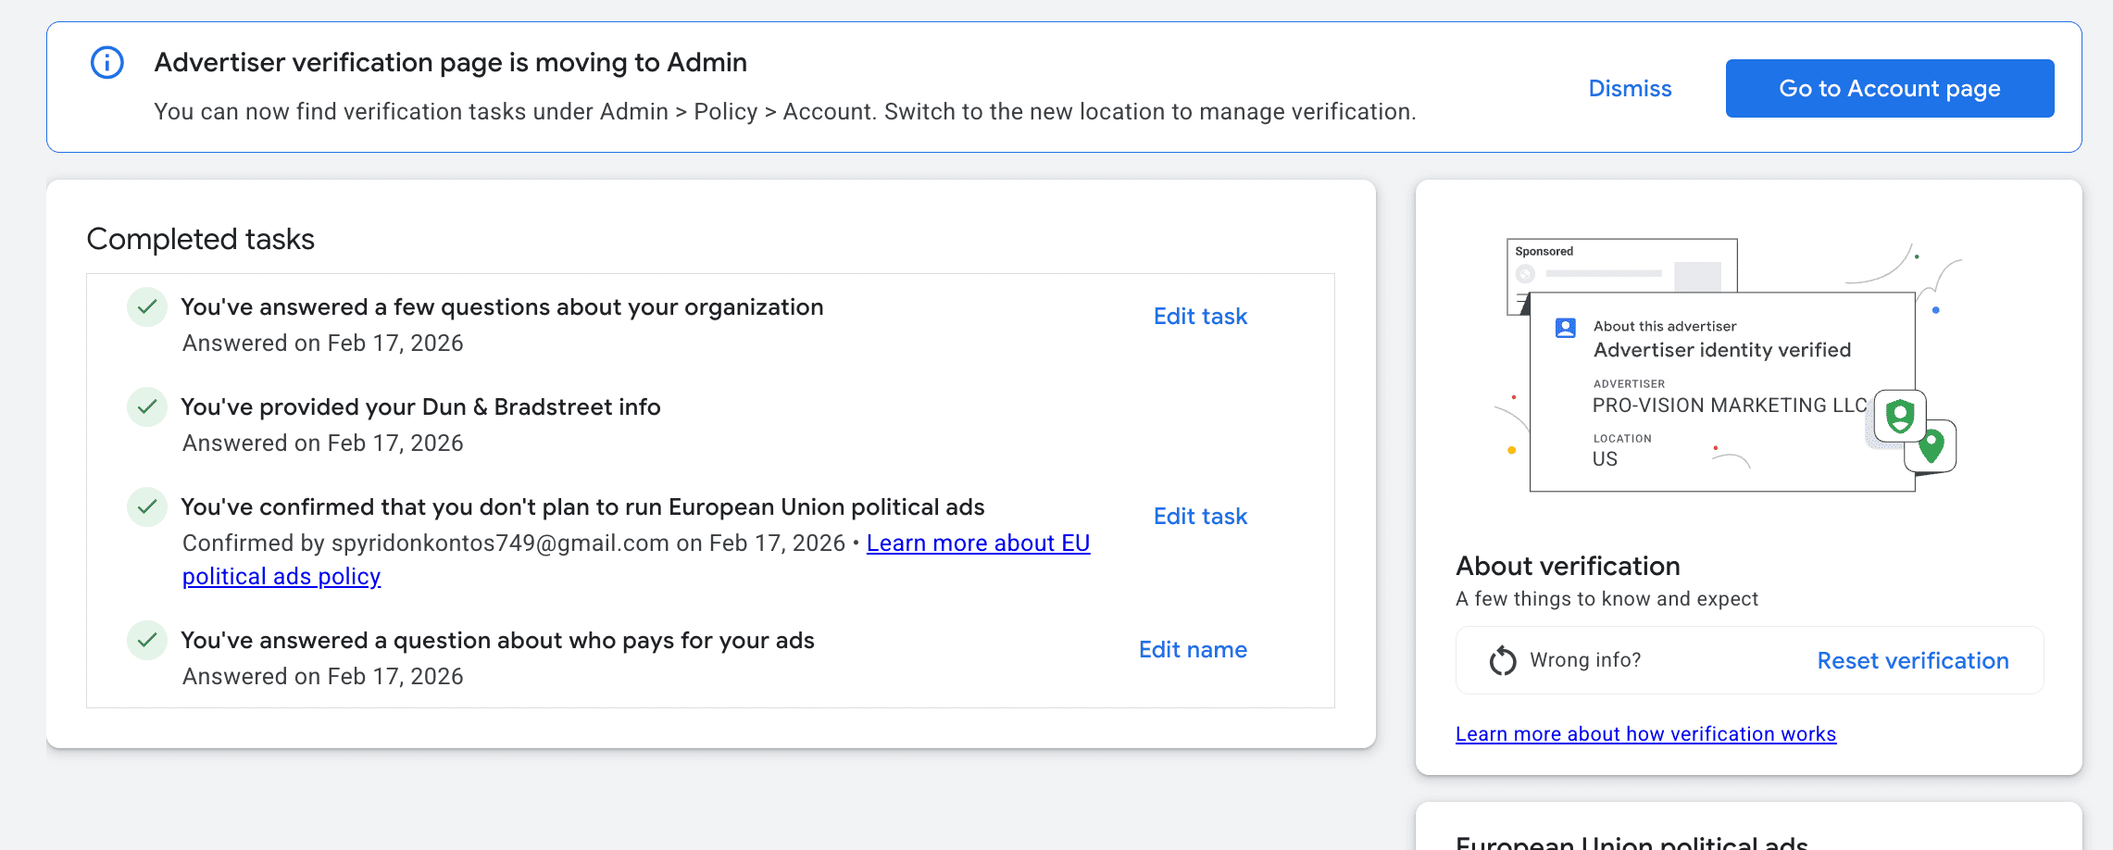Click checkmark icon beside organization questions task

click(x=146, y=306)
